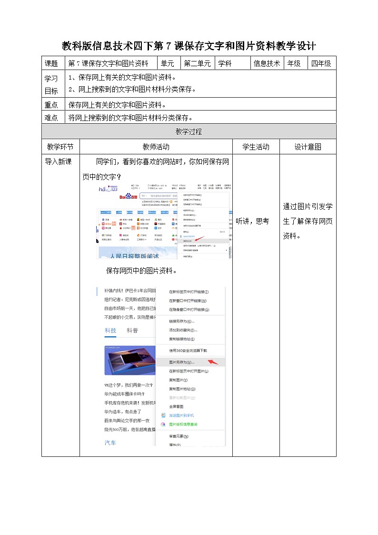Open the headline starting 烧光500万前
The height and width of the screenshot is (535, 378).
tap(130, 429)
